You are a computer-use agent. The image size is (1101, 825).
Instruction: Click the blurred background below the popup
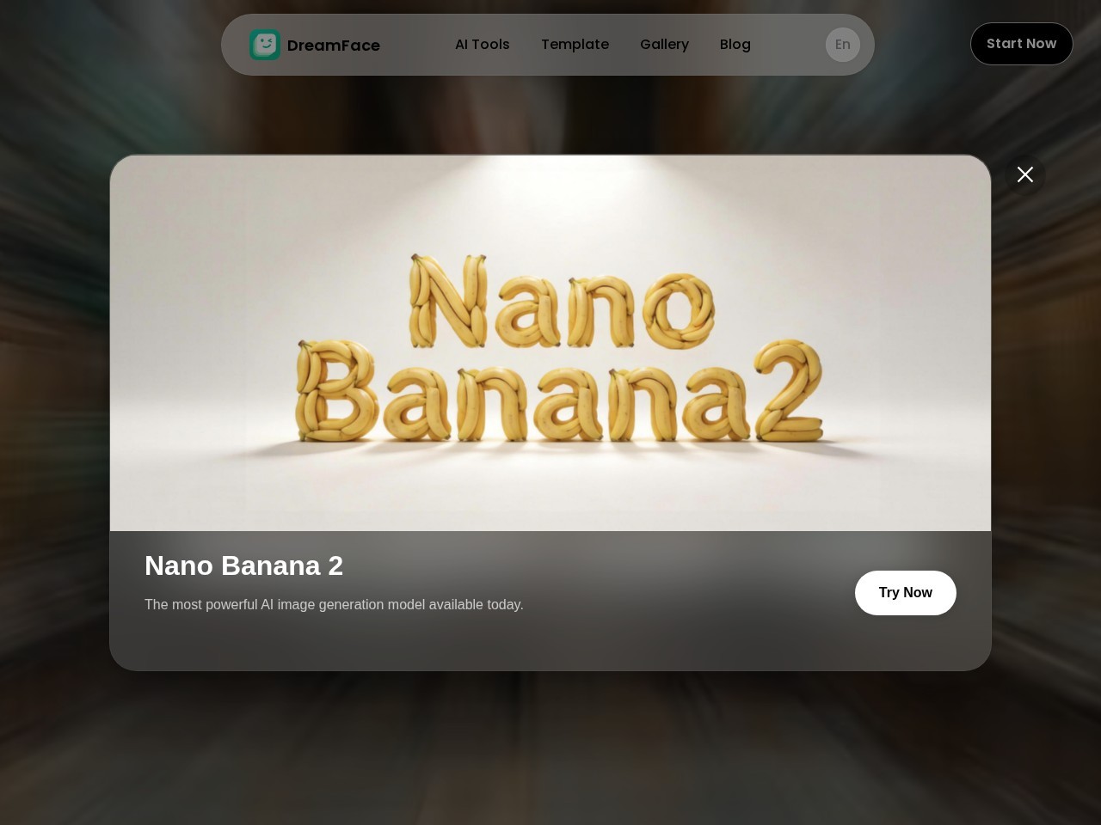550,748
